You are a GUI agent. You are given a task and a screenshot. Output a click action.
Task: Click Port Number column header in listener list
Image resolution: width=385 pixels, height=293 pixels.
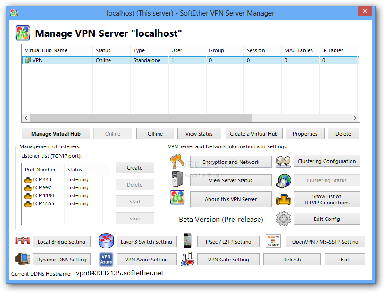point(43,170)
